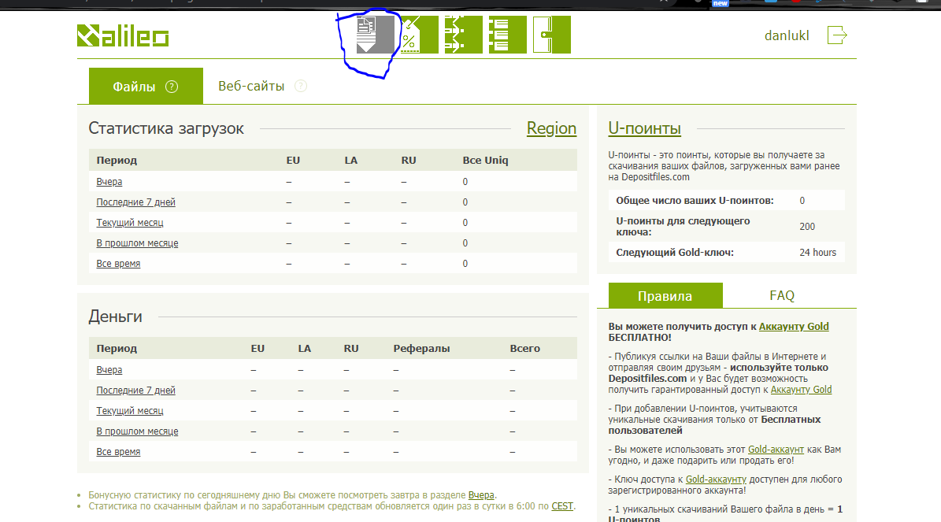This screenshot has width=941, height=522.
Task: Open Вчера in the Деньги table
Action: (109, 370)
